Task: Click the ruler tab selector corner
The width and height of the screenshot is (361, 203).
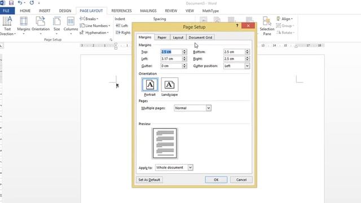Action: [x=2, y=46]
